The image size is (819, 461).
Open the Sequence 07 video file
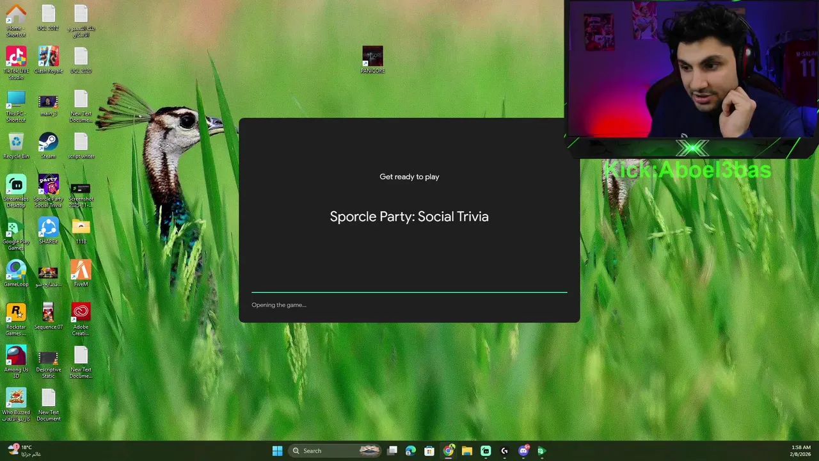pyautogui.click(x=48, y=316)
